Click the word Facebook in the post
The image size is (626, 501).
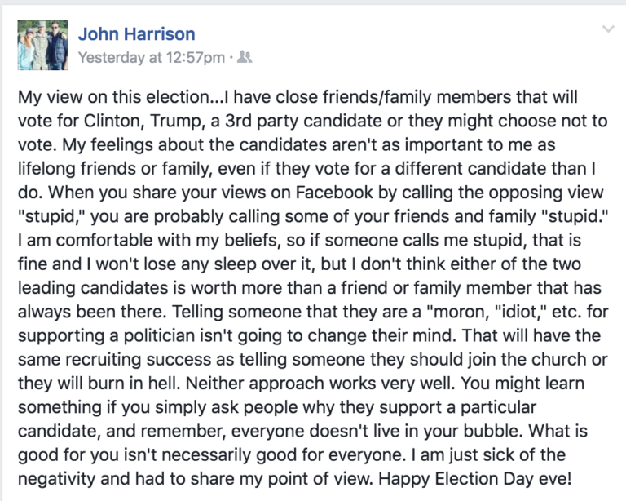coord(333,193)
